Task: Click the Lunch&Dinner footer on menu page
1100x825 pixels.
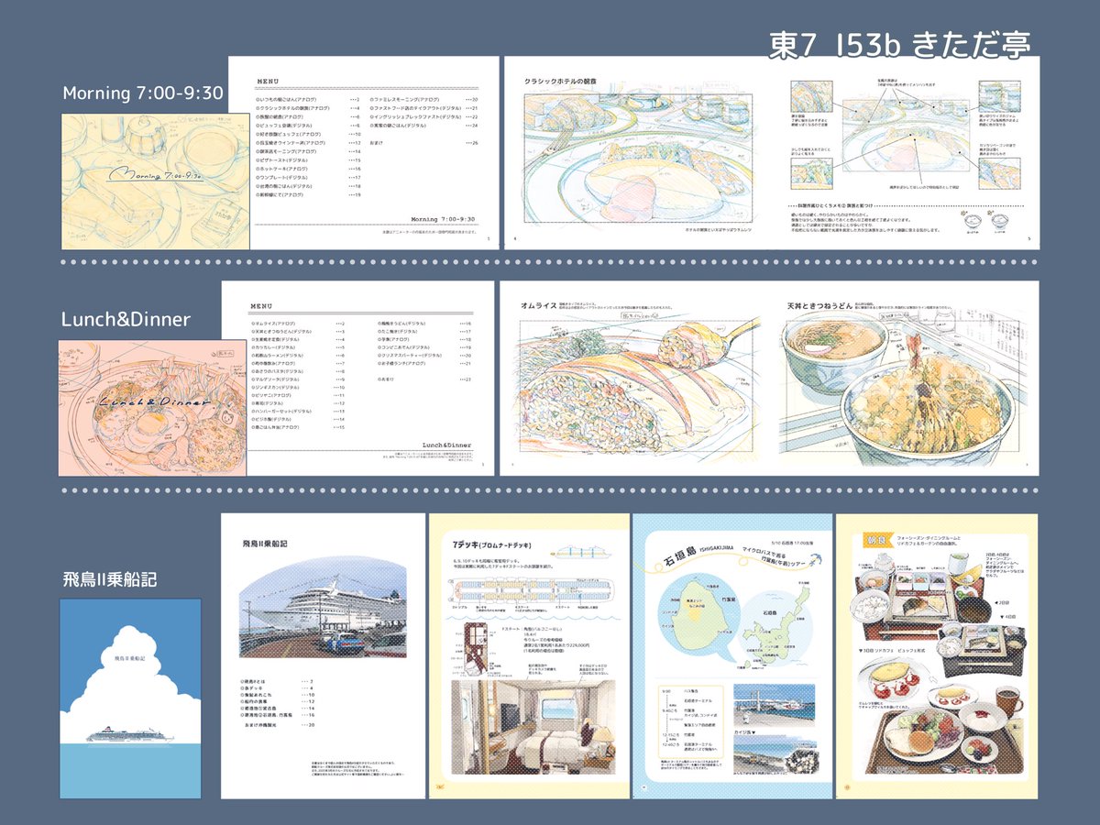Action: 446,445
